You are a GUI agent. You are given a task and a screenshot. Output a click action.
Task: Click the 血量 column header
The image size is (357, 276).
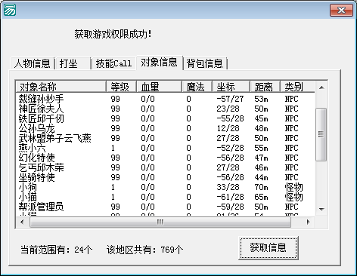point(159,87)
